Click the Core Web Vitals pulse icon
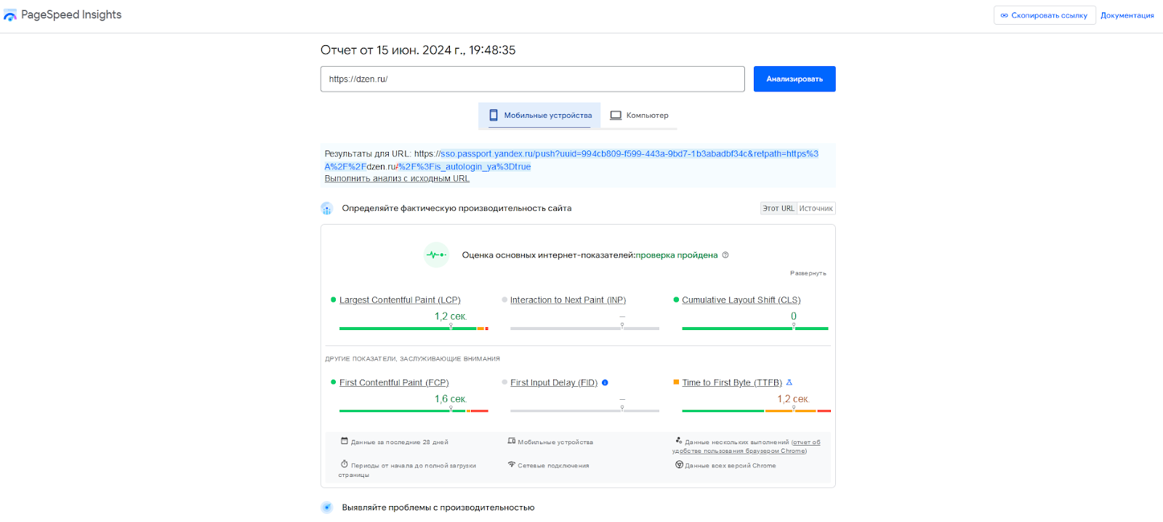1163x522 pixels. click(436, 255)
